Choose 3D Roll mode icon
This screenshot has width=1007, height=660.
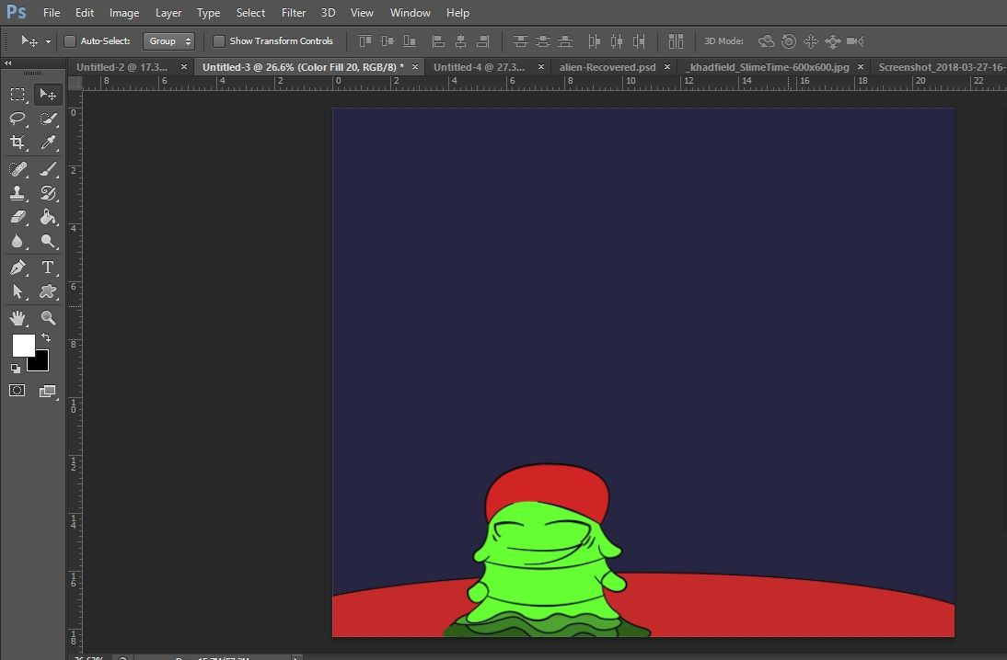789,41
